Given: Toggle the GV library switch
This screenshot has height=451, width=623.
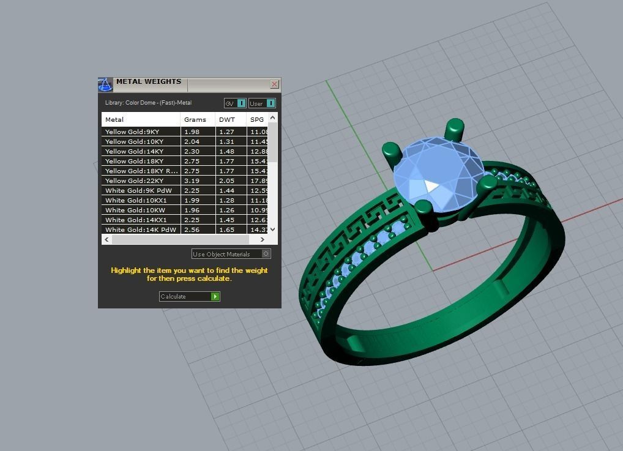Looking at the screenshot, I should click(x=235, y=103).
